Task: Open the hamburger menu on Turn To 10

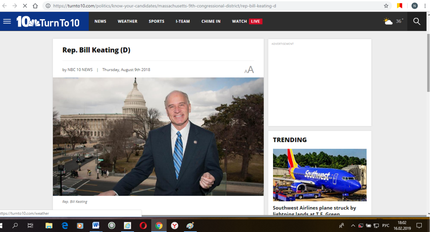Action: (x=7, y=21)
